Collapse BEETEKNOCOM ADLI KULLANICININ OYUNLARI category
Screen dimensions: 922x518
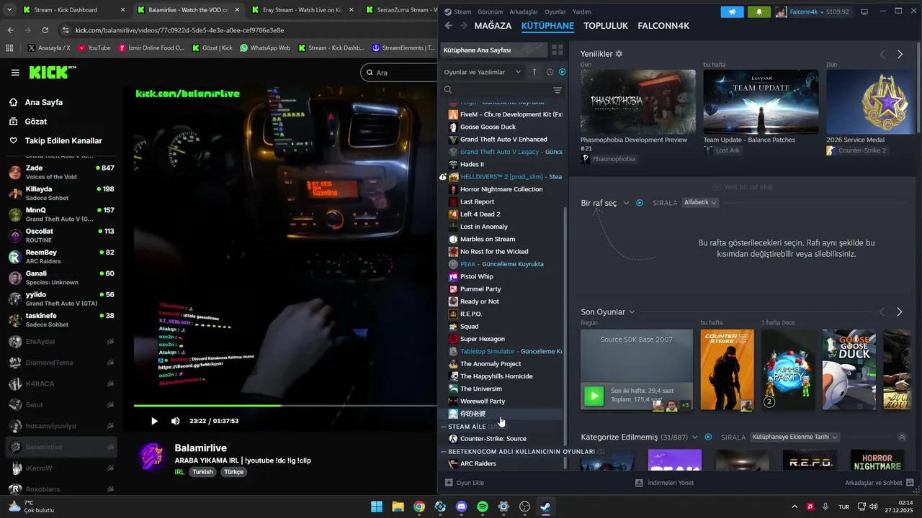(x=444, y=452)
